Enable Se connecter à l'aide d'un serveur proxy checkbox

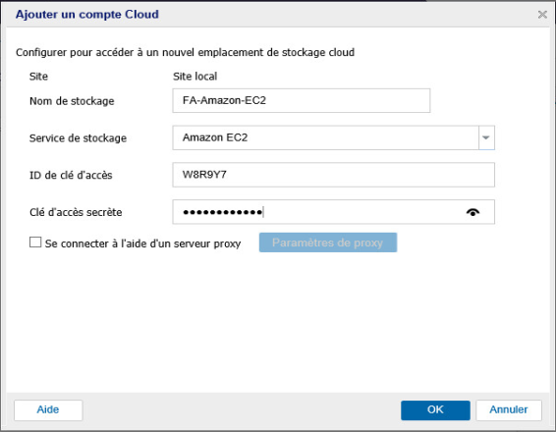[x=35, y=243]
